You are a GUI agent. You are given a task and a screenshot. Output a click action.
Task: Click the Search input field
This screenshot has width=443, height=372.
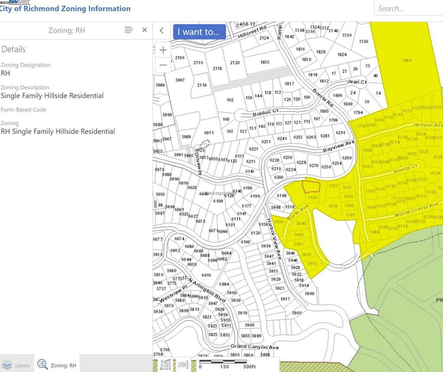coord(408,8)
